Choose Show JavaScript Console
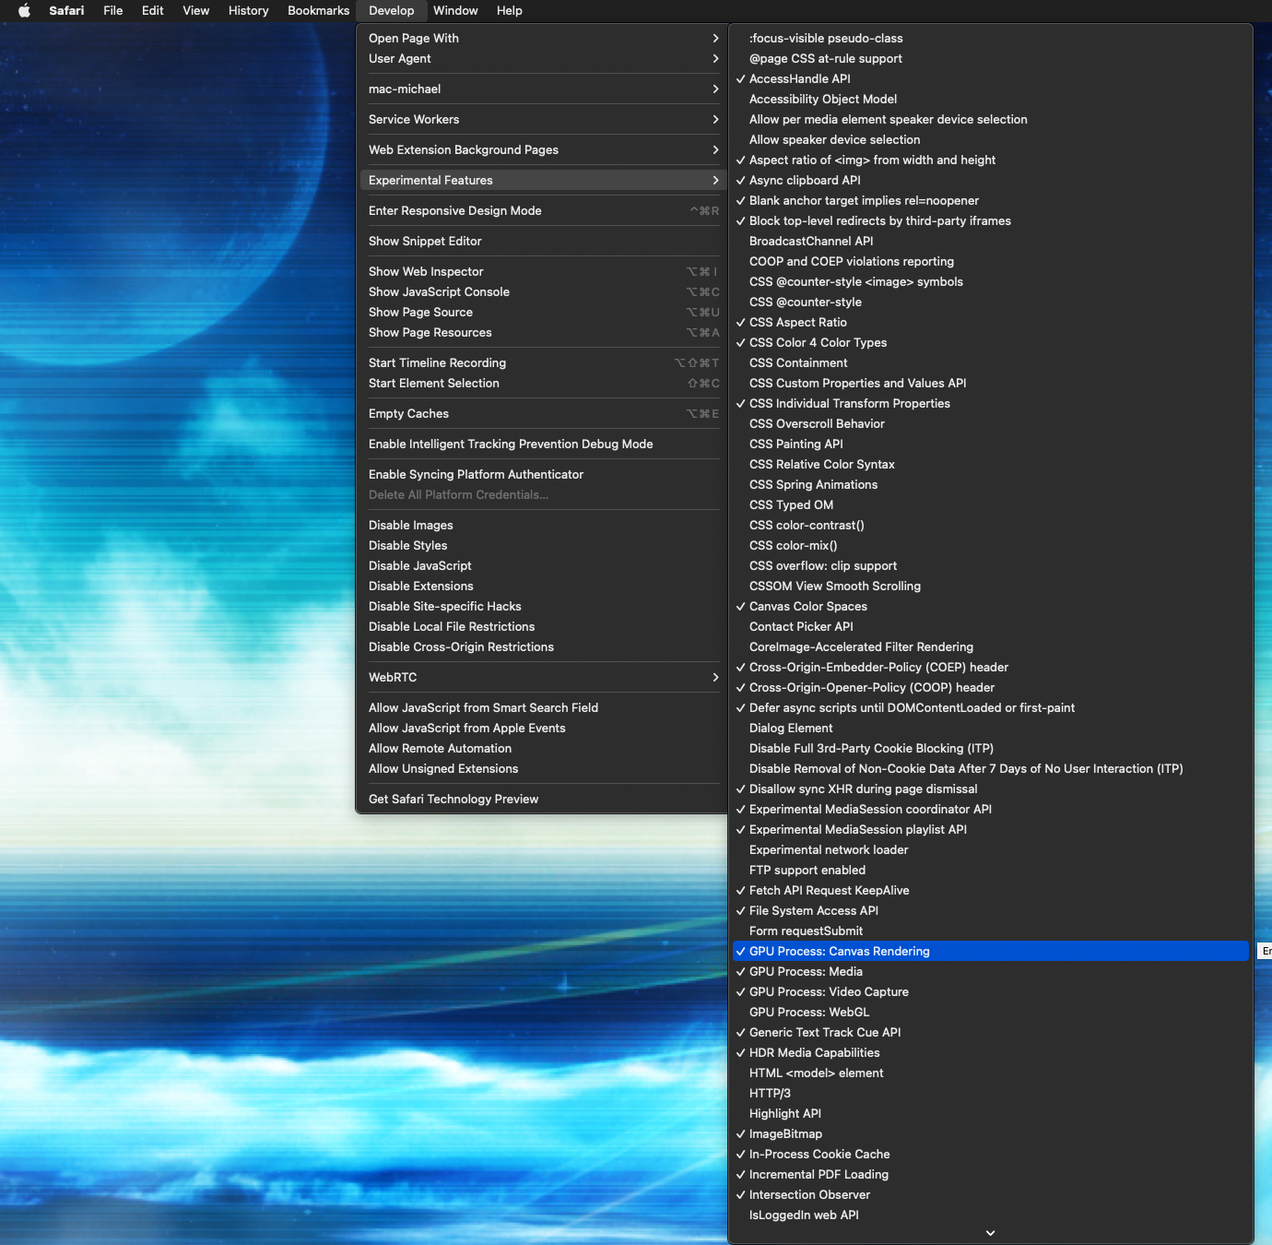The width and height of the screenshot is (1272, 1245). tap(542, 291)
